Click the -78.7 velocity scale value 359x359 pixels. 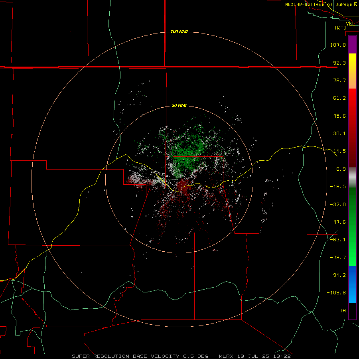(338, 258)
